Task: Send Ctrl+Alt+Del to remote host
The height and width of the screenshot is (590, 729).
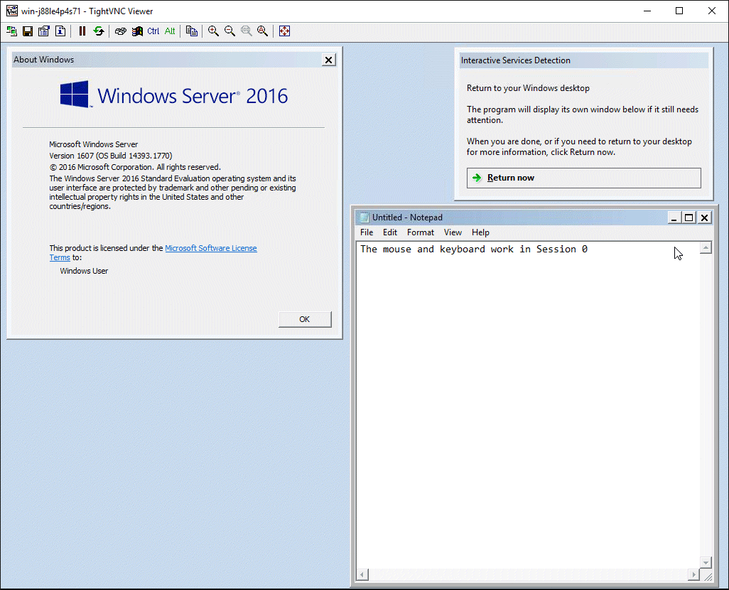Action: 120,31
